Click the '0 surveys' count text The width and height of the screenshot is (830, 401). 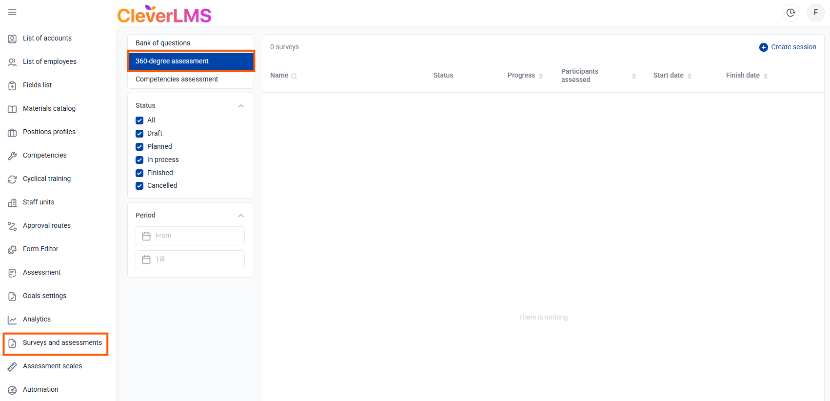click(284, 47)
